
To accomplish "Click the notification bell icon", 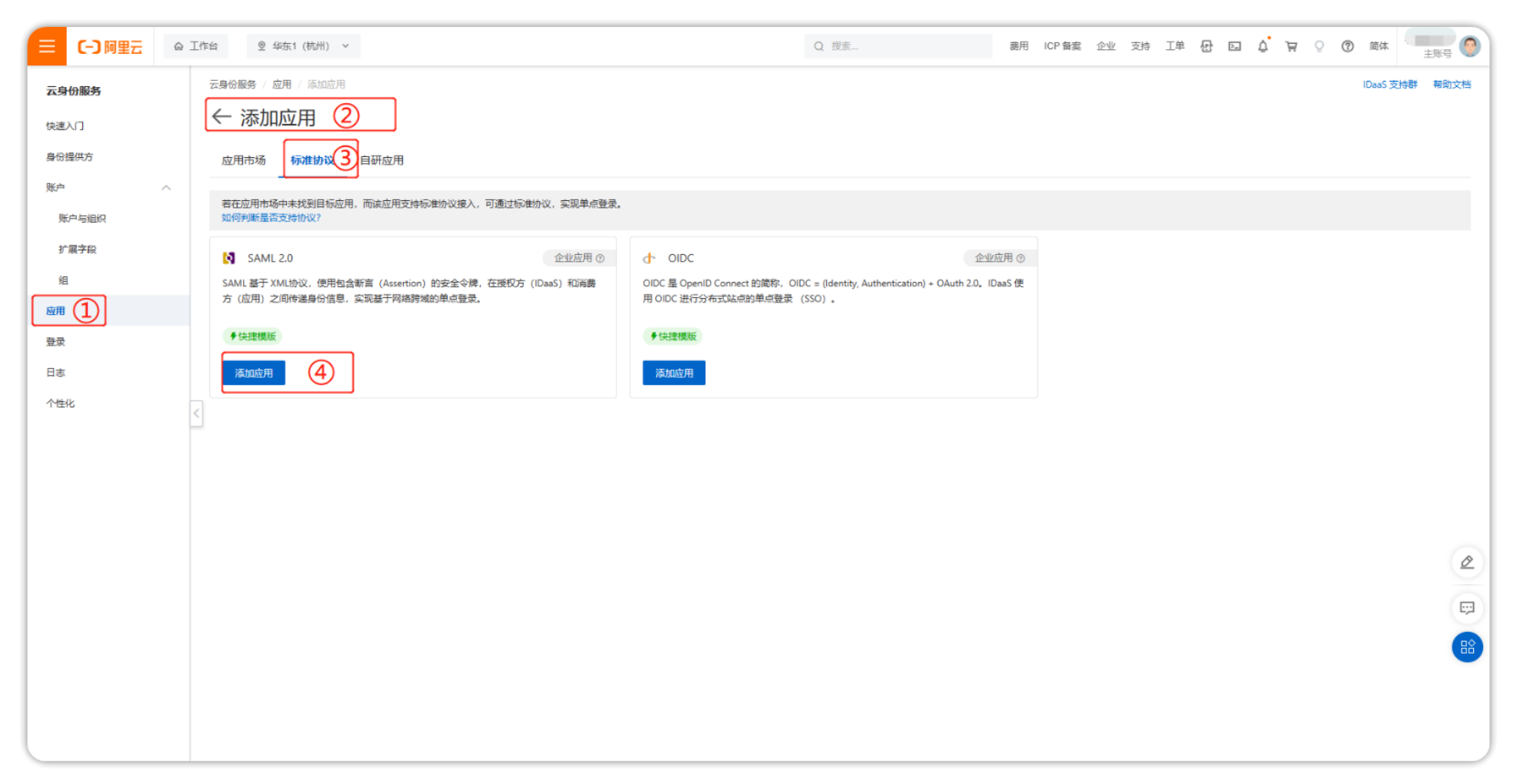I will pyautogui.click(x=1262, y=46).
